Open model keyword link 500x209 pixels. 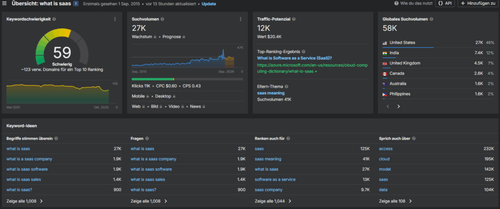(385, 169)
